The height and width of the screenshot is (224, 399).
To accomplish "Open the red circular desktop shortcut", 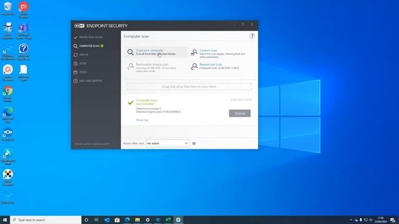I will coord(24,9).
